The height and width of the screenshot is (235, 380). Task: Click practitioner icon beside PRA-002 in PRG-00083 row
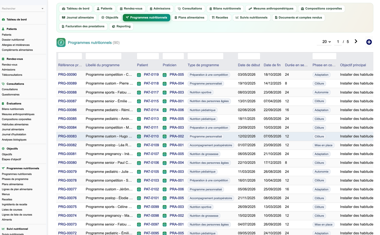[165, 136]
